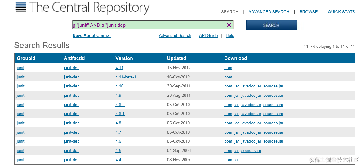361x165 pixels.
Task: Open ADVANCED SEARCH in top navigation
Action: click(269, 12)
